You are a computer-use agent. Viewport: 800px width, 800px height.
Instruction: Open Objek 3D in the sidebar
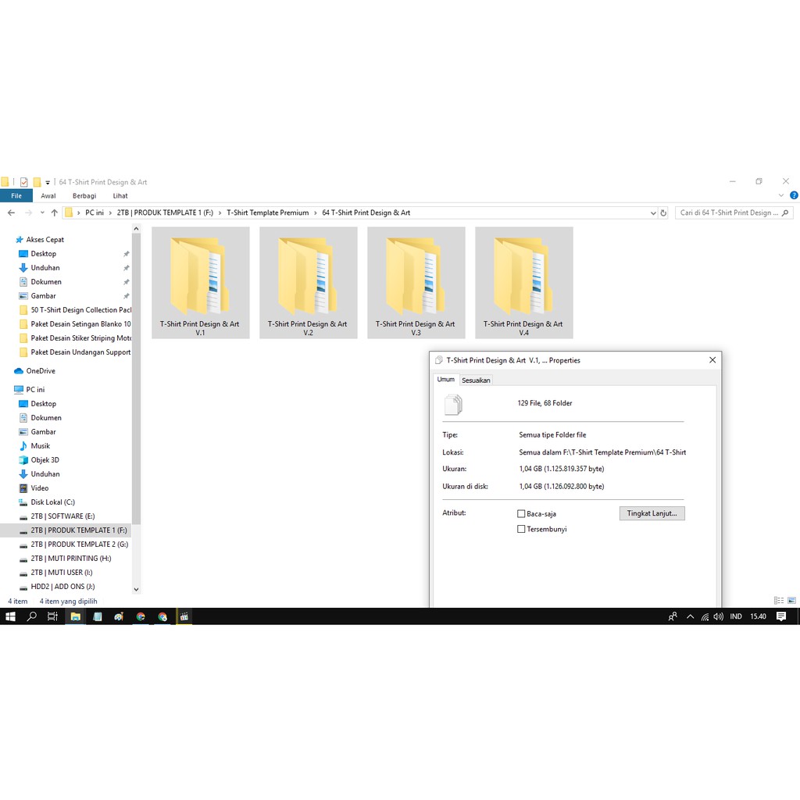[x=45, y=460]
